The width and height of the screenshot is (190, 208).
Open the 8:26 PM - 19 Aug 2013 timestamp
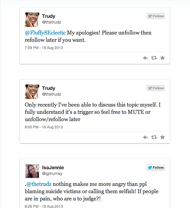click(x=44, y=206)
